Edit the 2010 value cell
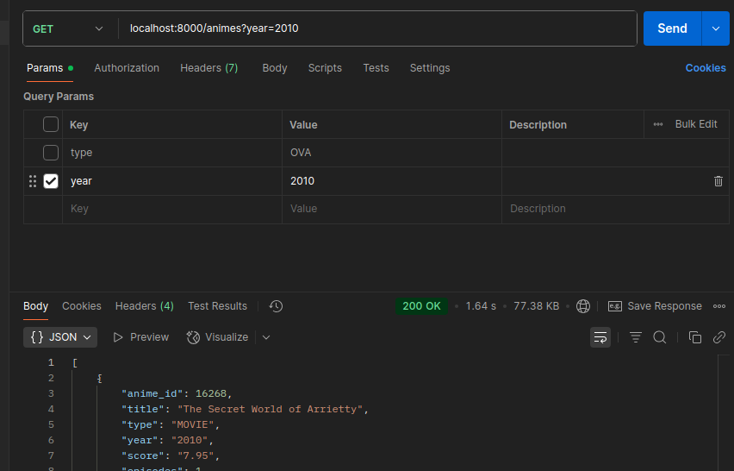734x471 pixels. [x=392, y=181]
